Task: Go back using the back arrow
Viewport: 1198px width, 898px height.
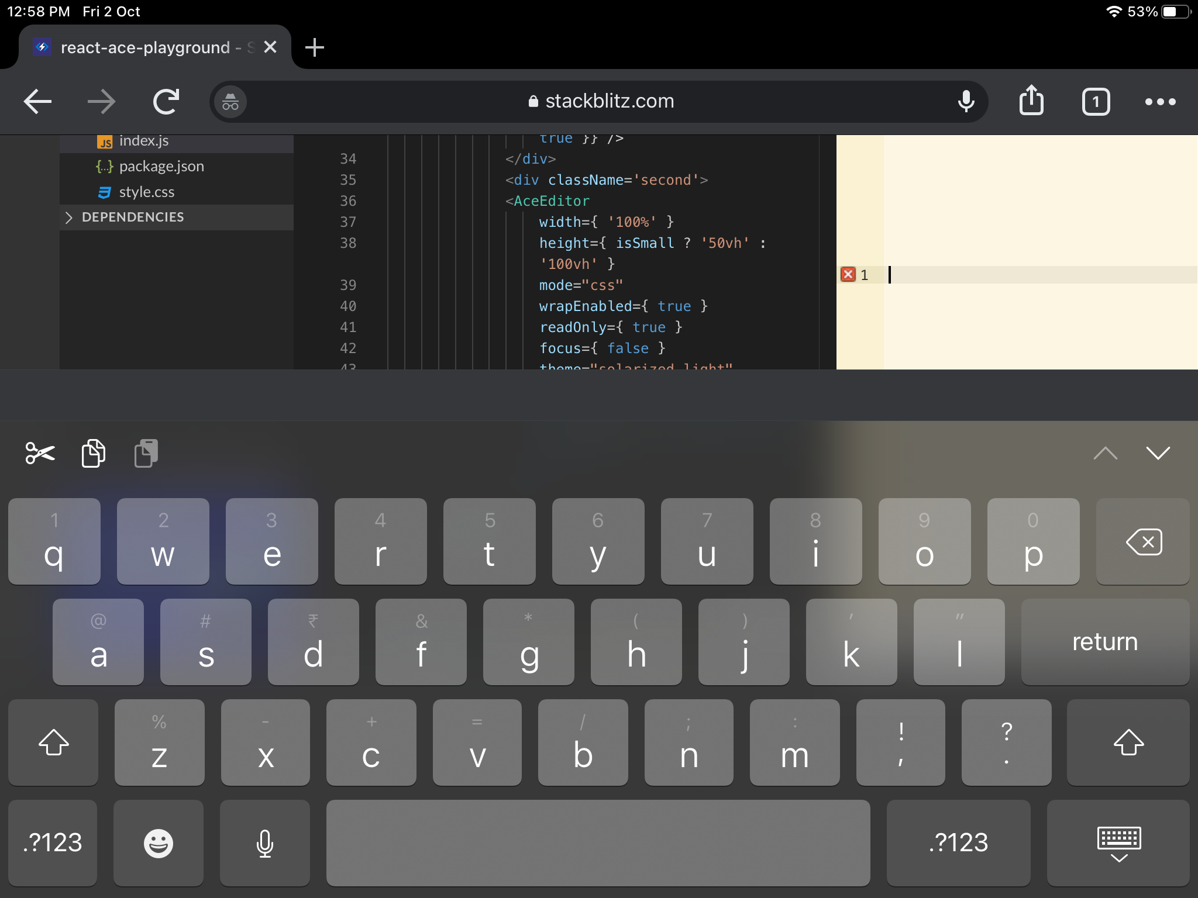Action: (37, 101)
